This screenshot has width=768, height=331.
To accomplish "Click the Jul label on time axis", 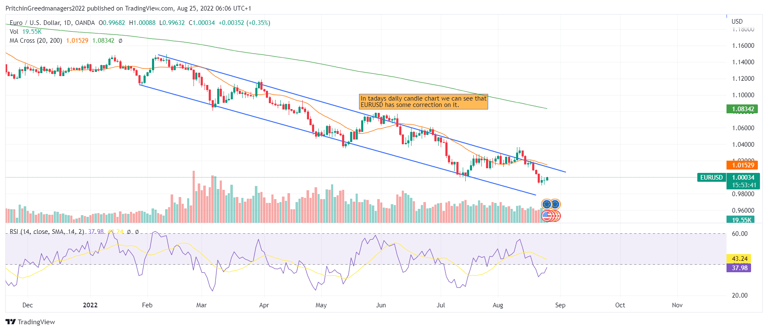I will pyautogui.click(x=441, y=305).
